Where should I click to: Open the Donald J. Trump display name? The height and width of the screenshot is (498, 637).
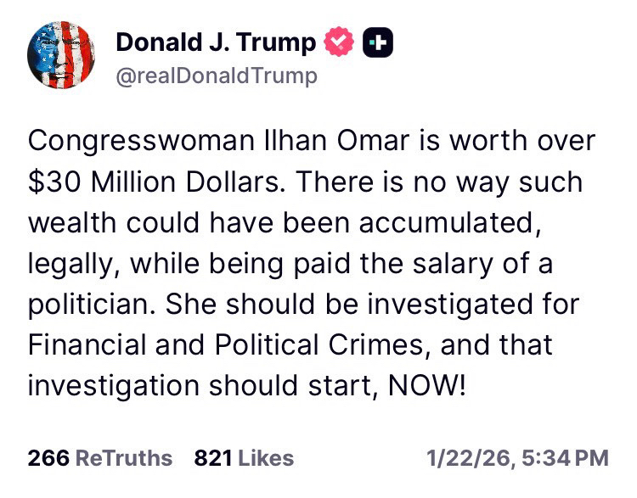coord(215,42)
